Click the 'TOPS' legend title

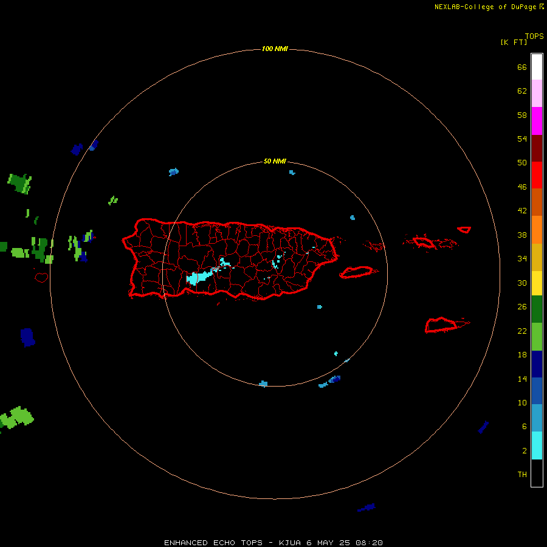(534, 36)
